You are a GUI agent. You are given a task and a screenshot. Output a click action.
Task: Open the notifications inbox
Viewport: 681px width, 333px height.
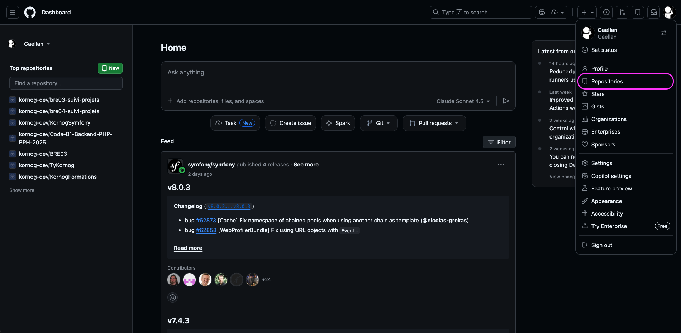point(653,12)
